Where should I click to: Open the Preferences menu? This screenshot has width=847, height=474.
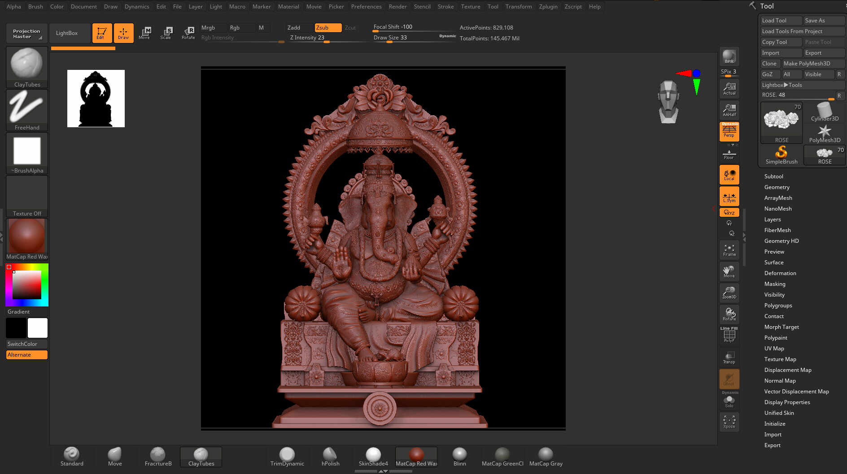367,6
